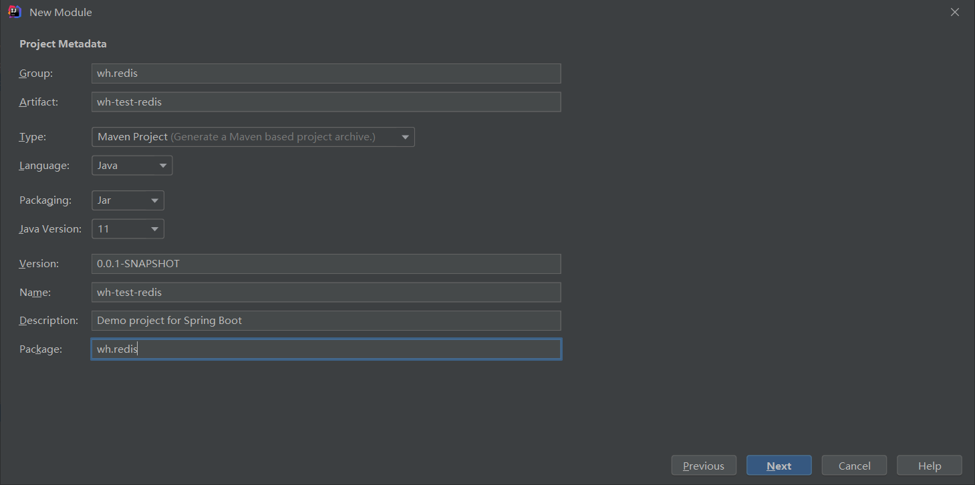This screenshot has height=485, width=975.
Task: Click the Name label
Action: coord(35,292)
